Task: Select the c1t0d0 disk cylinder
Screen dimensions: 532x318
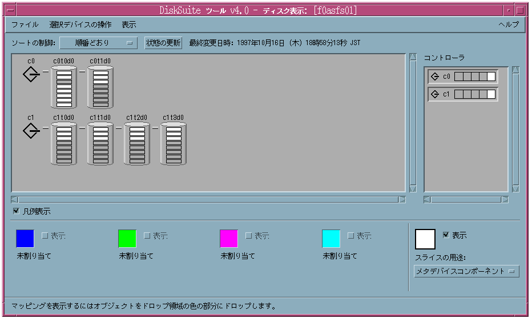Action: click(64, 144)
